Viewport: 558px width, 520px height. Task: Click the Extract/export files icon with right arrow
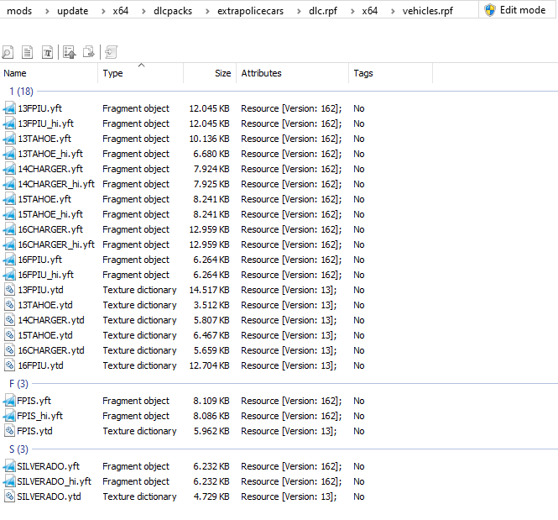click(x=89, y=52)
